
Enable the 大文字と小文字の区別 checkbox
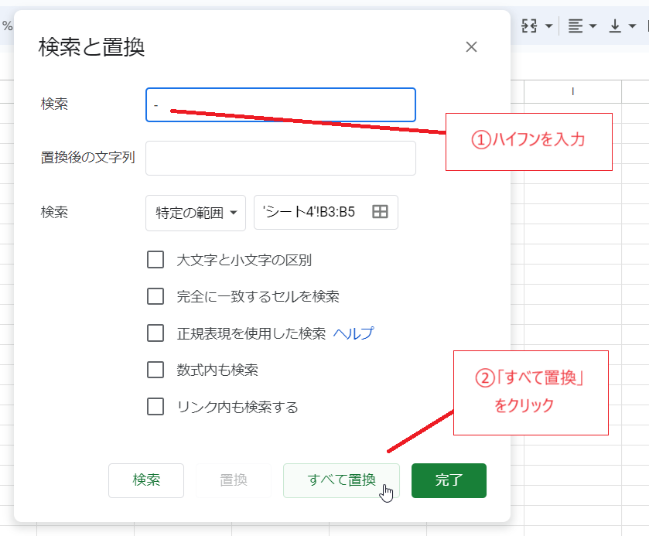pyautogui.click(x=155, y=260)
